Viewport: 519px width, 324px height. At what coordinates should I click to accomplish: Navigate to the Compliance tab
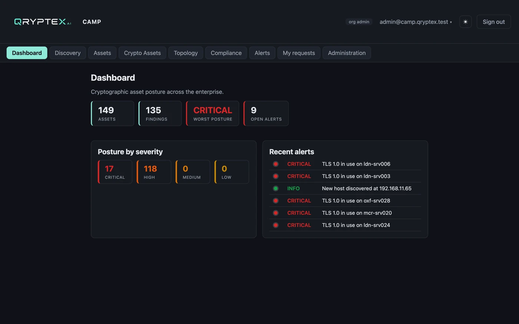(x=226, y=53)
